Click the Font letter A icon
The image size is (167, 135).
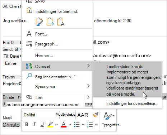point(29,34)
